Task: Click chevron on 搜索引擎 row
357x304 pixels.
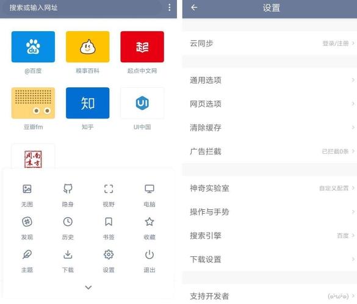Action: pyautogui.click(x=353, y=235)
